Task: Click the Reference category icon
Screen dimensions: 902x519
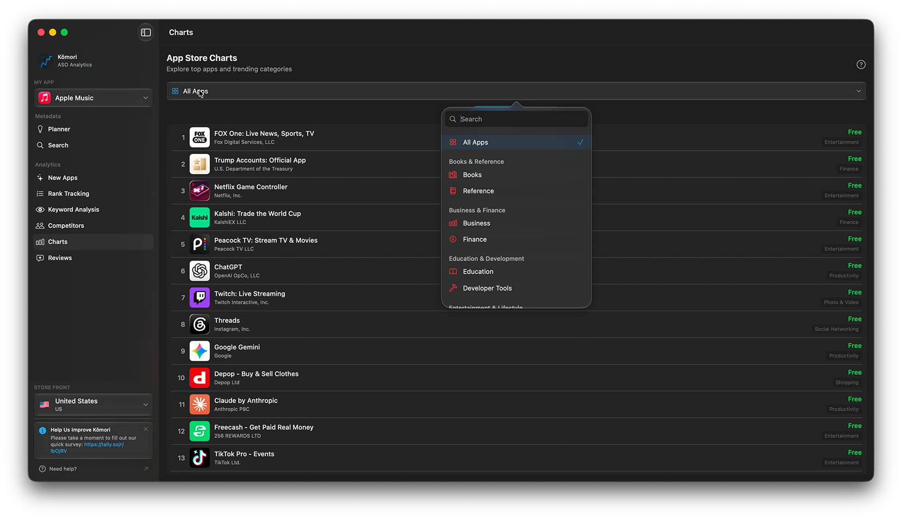Action: click(x=453, y=191)
